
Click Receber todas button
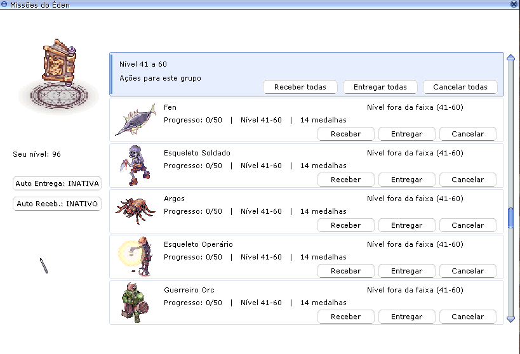pos(300,87)
